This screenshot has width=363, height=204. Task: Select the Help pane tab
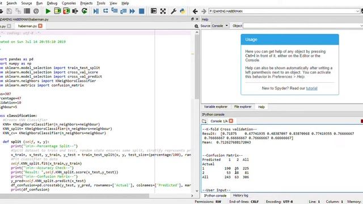261,107
